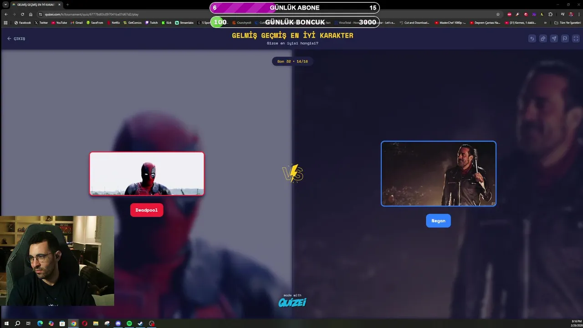Open the Deprem Çantası bookmark
The height and width of the screenshot is (328, 583).
(x=485, y=22)
